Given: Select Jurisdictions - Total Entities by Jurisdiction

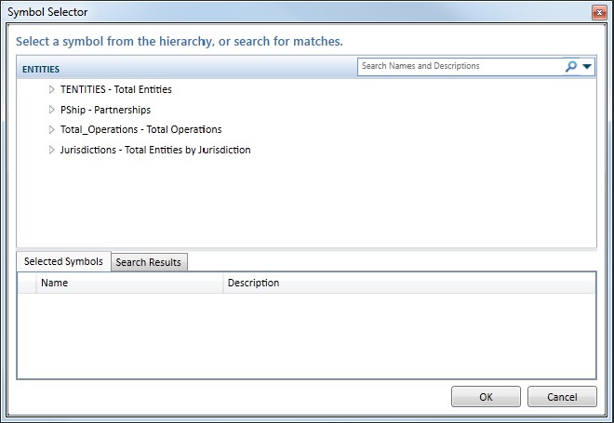Looking at the screenshot, I should [x=154, y=150].
